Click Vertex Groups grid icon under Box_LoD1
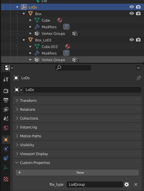Screen dimensions: 144x191 pos(37,60)
